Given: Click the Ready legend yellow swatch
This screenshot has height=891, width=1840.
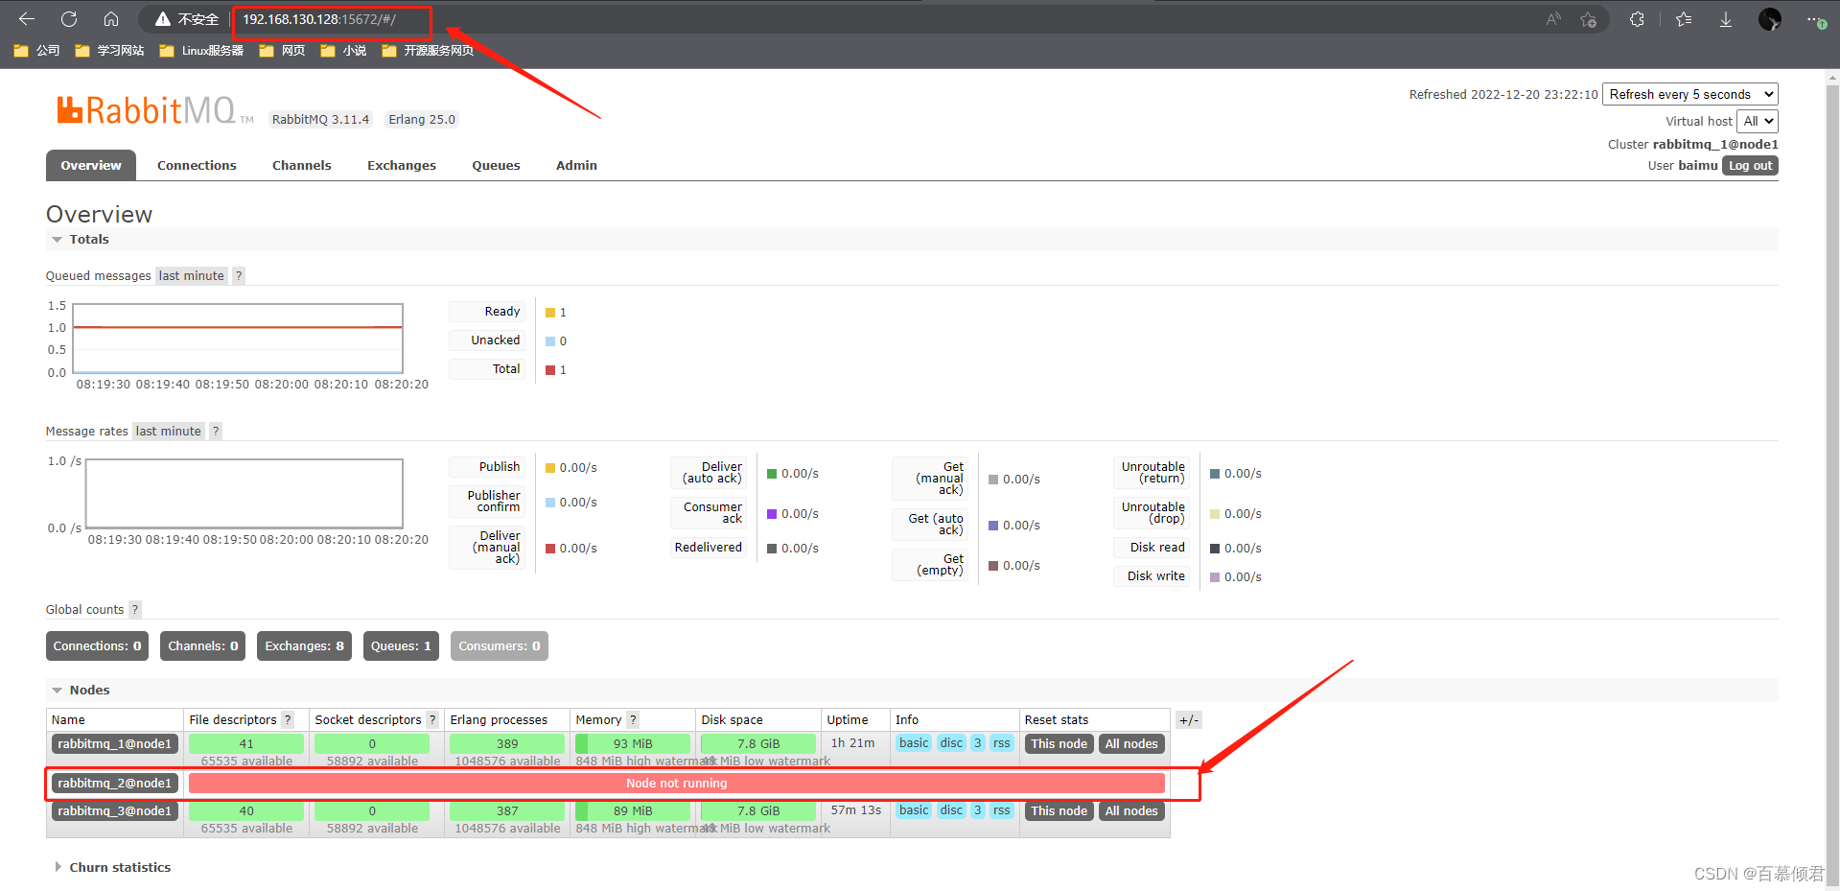Looking at the screenshot, I should click(x=550, y=313).
